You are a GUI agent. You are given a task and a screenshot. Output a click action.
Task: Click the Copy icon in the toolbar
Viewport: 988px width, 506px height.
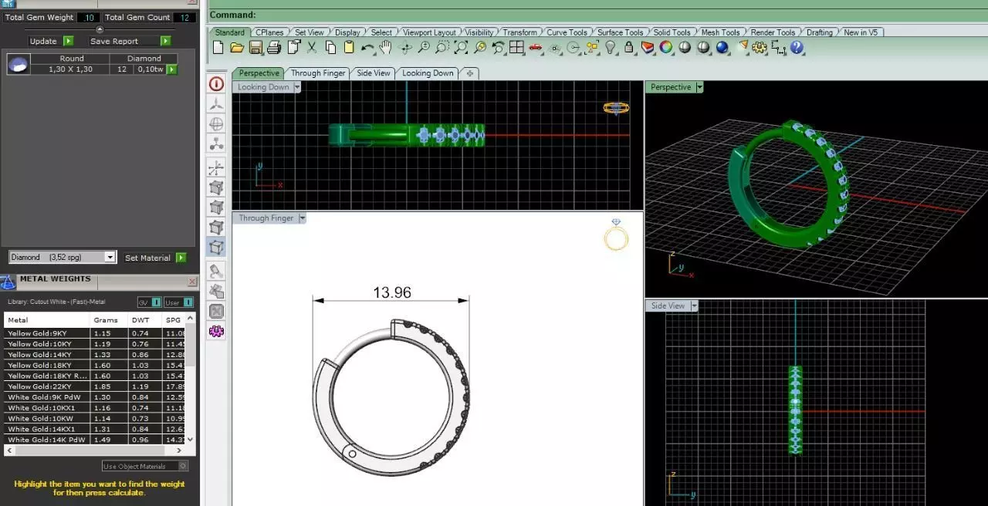point(330,48)
